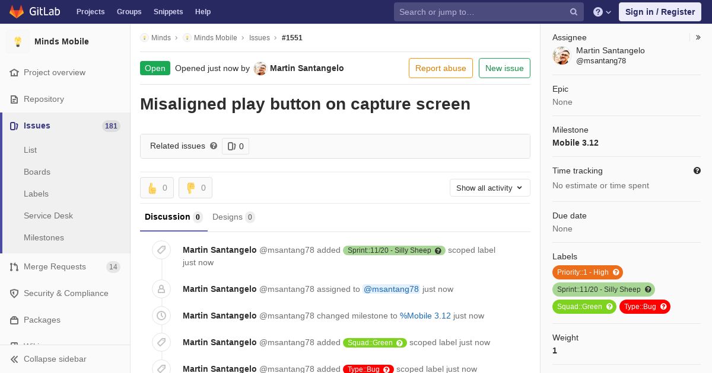Image resolution: width=712 pixels, height=373 pixels.
Task: Click the search magnifier icon
Action: pyautogui.click(x=574, y=12)
